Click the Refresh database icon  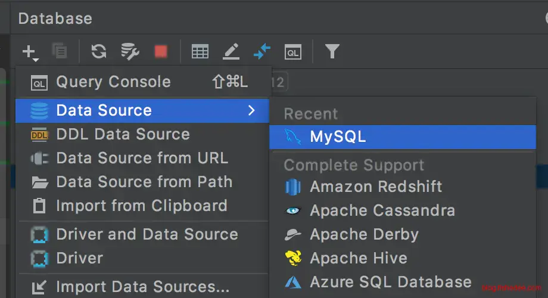tap(99, 52)
